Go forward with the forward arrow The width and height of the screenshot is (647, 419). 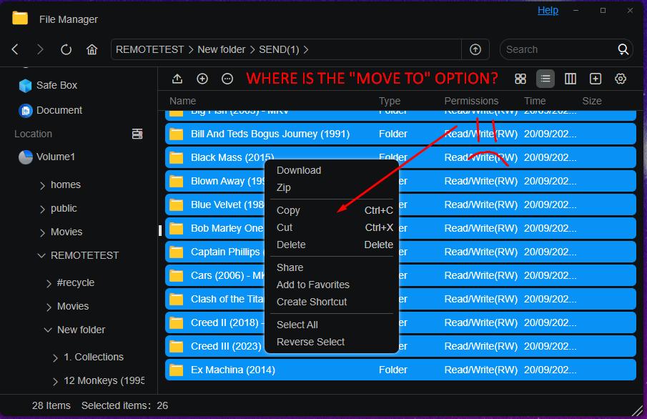(x=40, y=49)
